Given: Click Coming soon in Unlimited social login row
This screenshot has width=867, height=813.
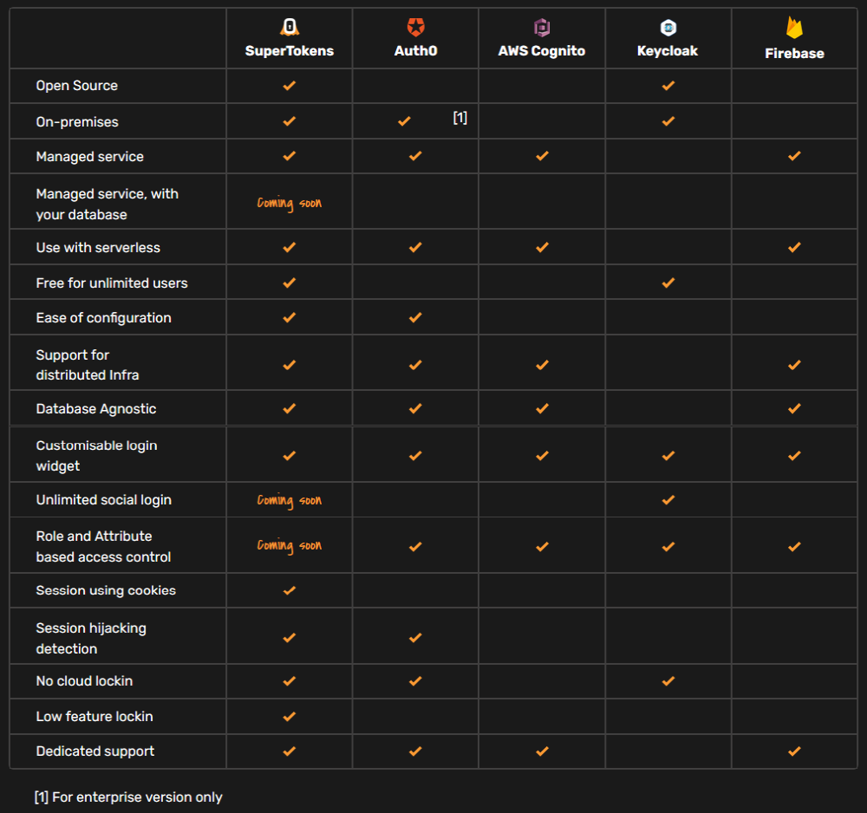Looking at the screenshot, I should click(290, 500).
